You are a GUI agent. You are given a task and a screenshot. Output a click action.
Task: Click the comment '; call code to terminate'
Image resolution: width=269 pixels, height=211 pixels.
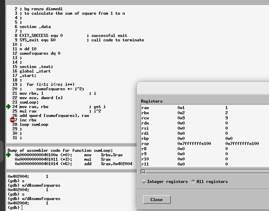point(115,40)
